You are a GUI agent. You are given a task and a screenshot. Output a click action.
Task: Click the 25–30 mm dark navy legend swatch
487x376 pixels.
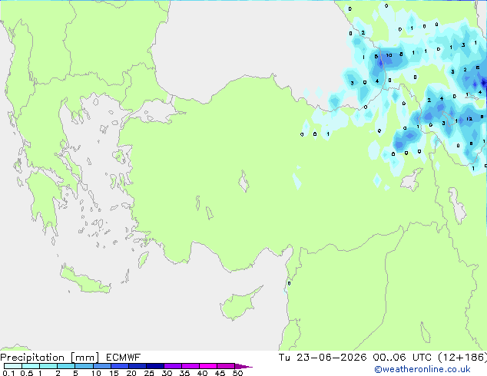click(154, 366)
